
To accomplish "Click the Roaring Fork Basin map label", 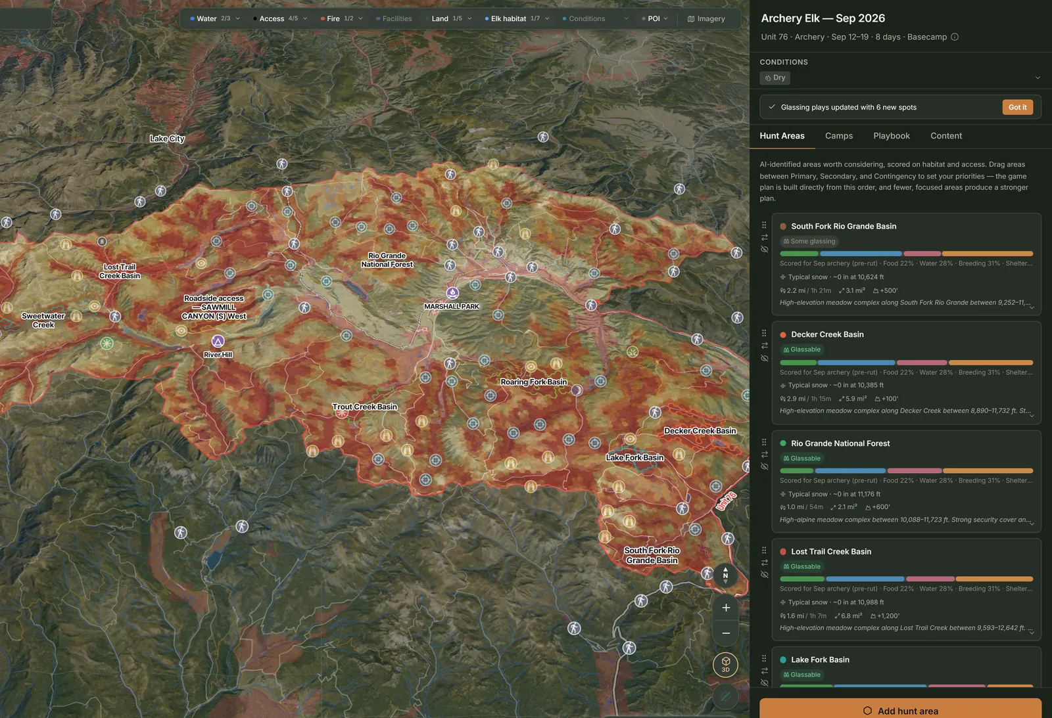I will pyautogui.click(x=533, y=382).
